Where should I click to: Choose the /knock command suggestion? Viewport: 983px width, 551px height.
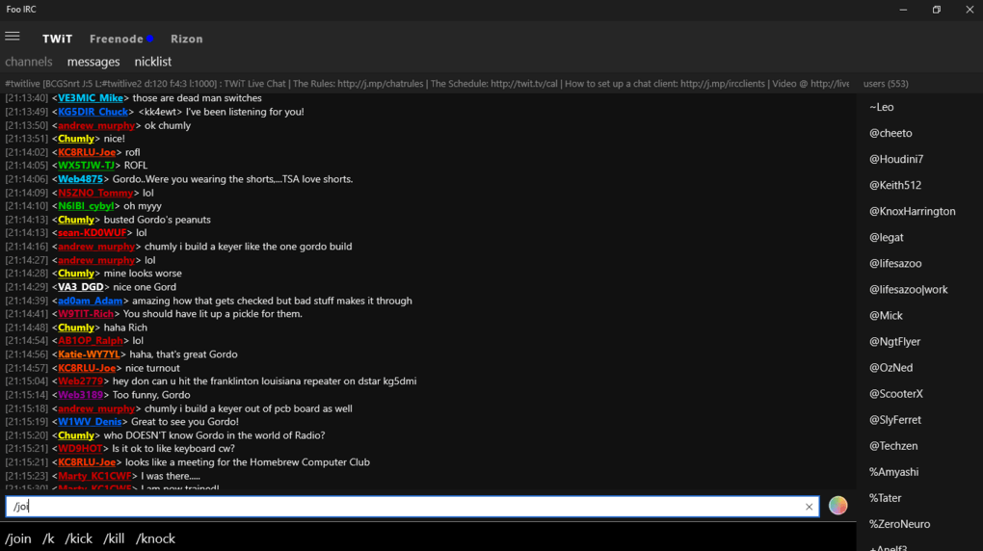click(x=155, y=538)
